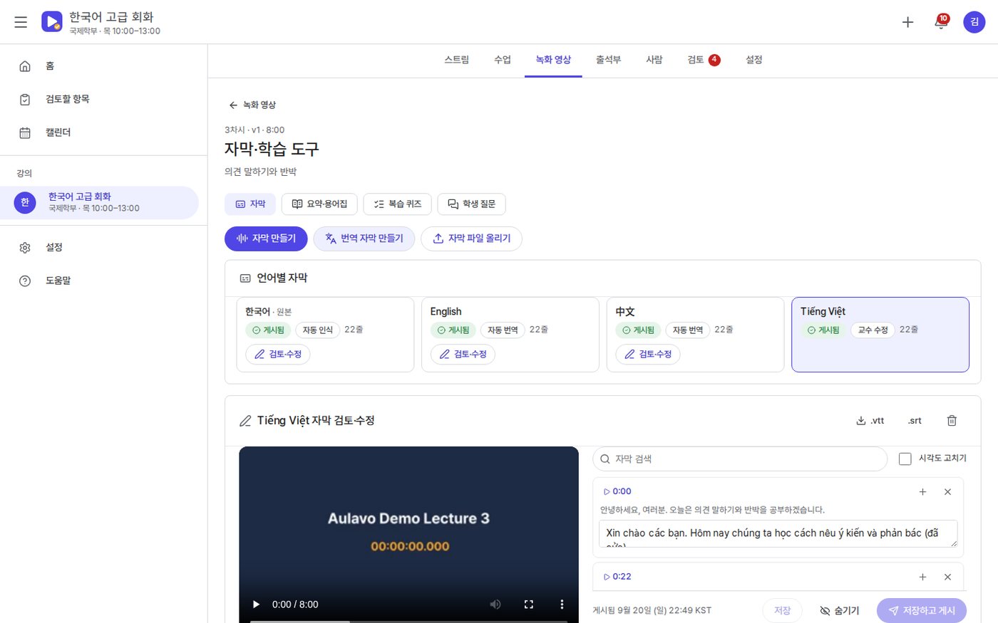Add a line after the 0:22 subtitle
998x623 pixels.
click(x=922, y=577)
